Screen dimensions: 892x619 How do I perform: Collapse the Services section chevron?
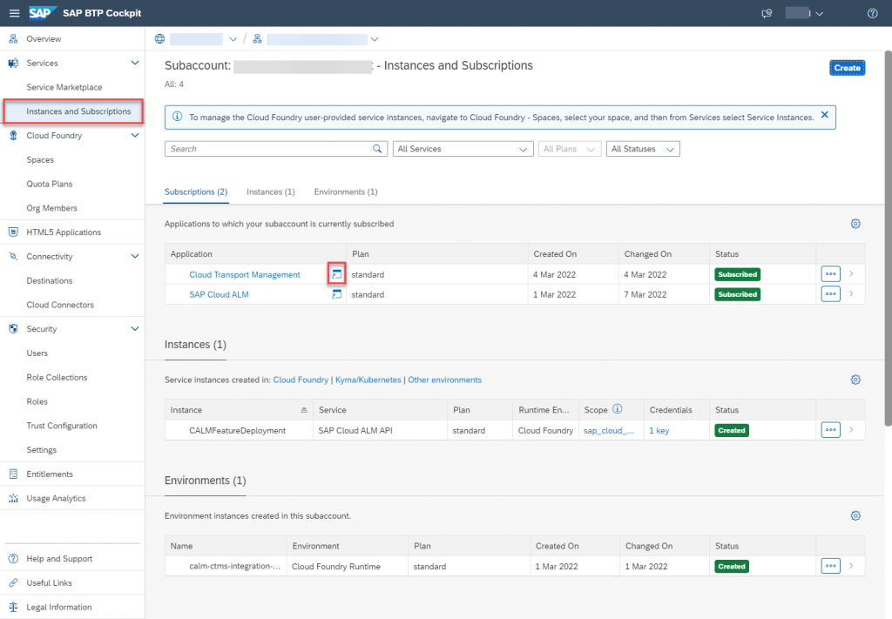pos(135,63)
